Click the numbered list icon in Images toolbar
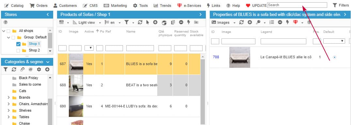 click(272, 22)
